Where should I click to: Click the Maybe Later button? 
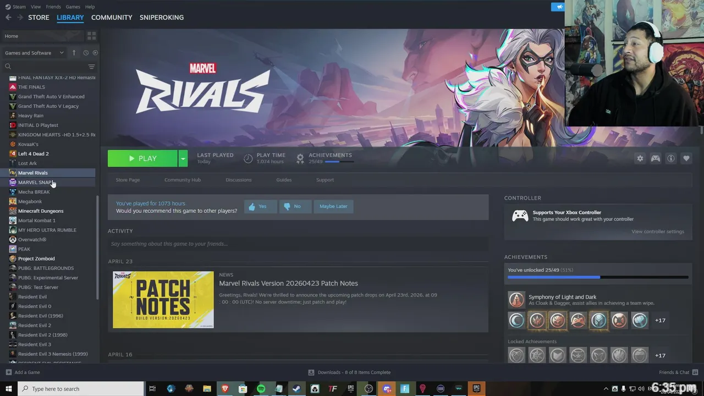coord(333,206)
